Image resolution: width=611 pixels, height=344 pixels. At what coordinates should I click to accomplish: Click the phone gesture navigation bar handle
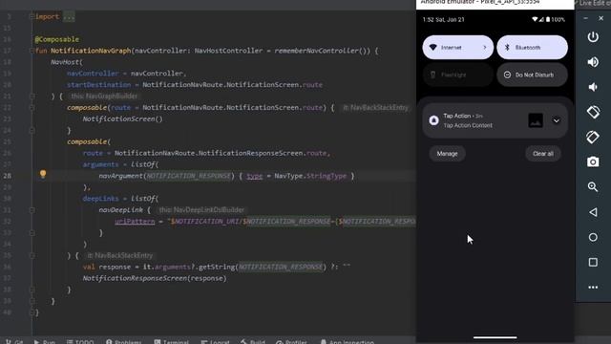point(495,337)
